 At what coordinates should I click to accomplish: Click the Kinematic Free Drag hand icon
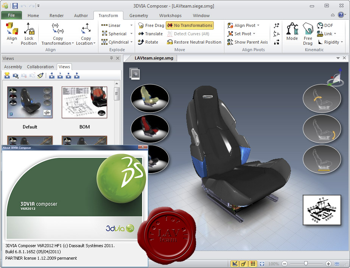308,34
